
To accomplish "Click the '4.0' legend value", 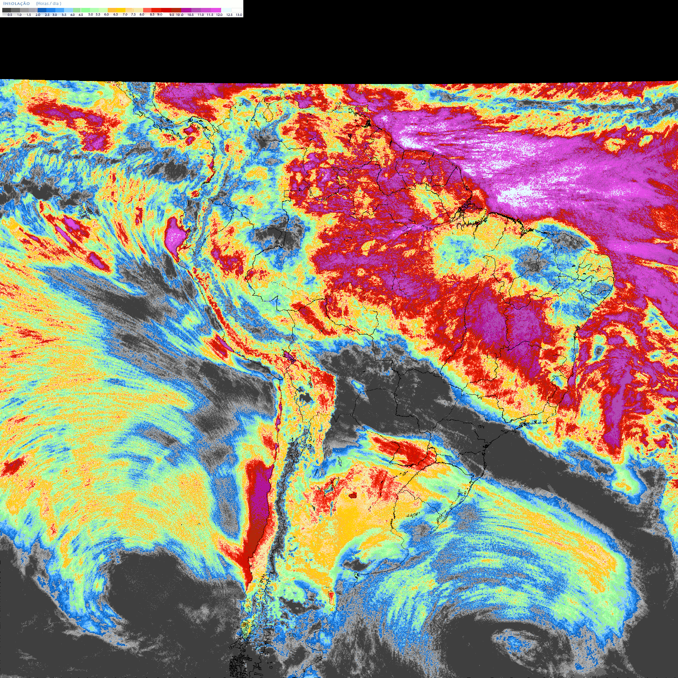I will pos(72,15).
